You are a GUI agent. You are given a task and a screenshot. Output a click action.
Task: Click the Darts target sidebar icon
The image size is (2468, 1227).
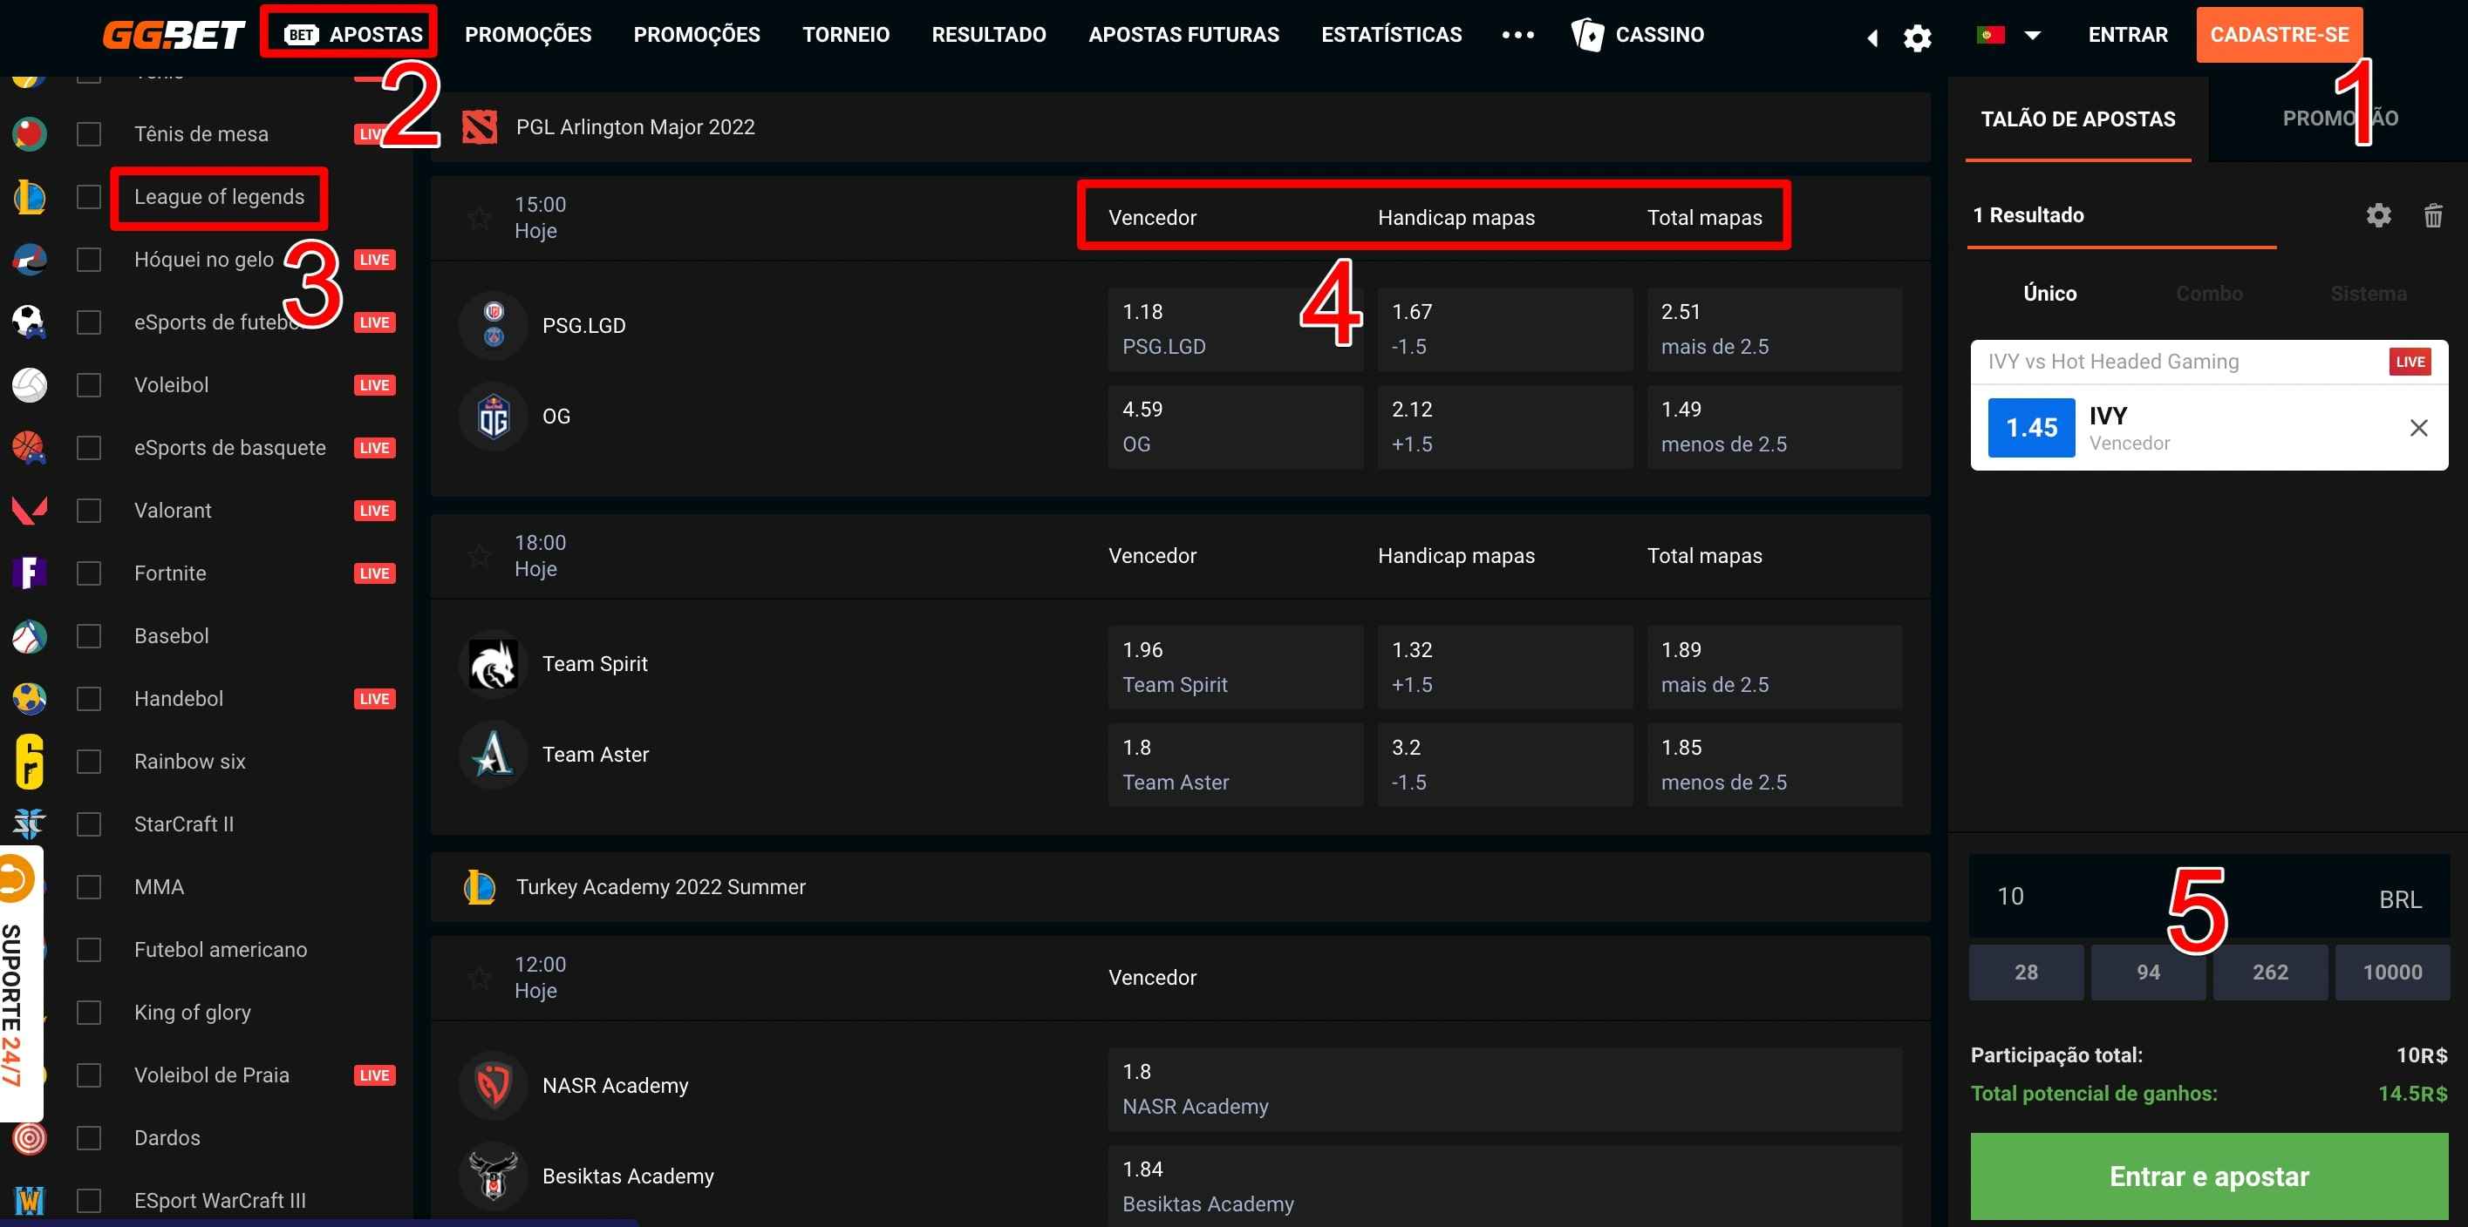(x=29, y=1137)
